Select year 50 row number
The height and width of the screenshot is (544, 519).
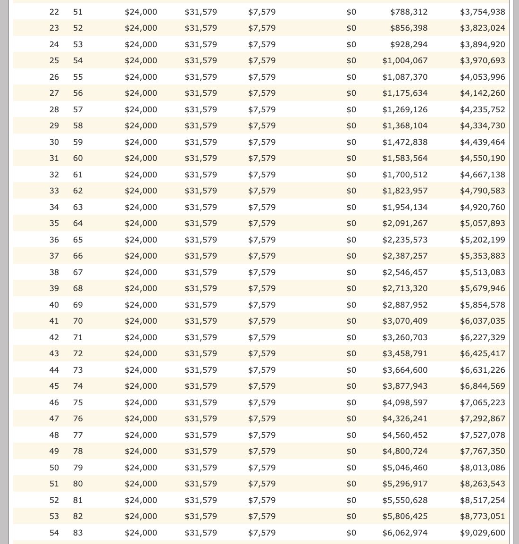(54, 468)
